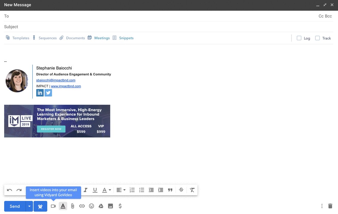Remove formatting from text
The width and height of the screenshot is (338, 214).
coord(192,190)
